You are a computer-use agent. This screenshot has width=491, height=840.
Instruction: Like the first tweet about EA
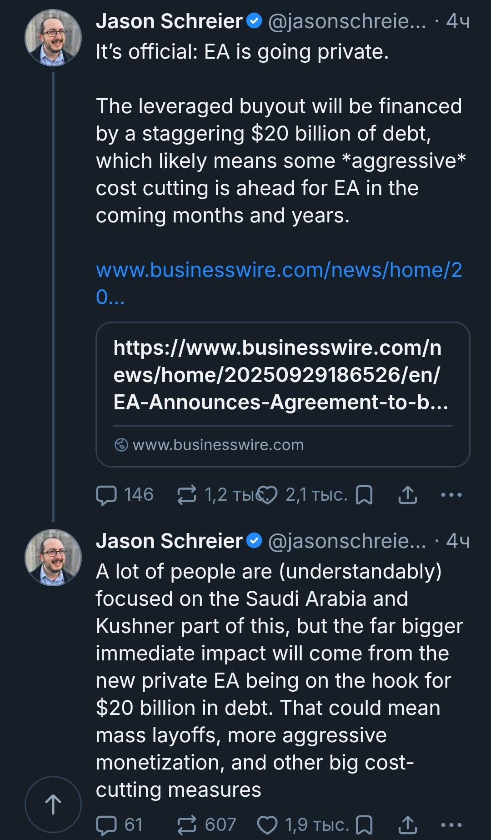(x=267, y=495)
